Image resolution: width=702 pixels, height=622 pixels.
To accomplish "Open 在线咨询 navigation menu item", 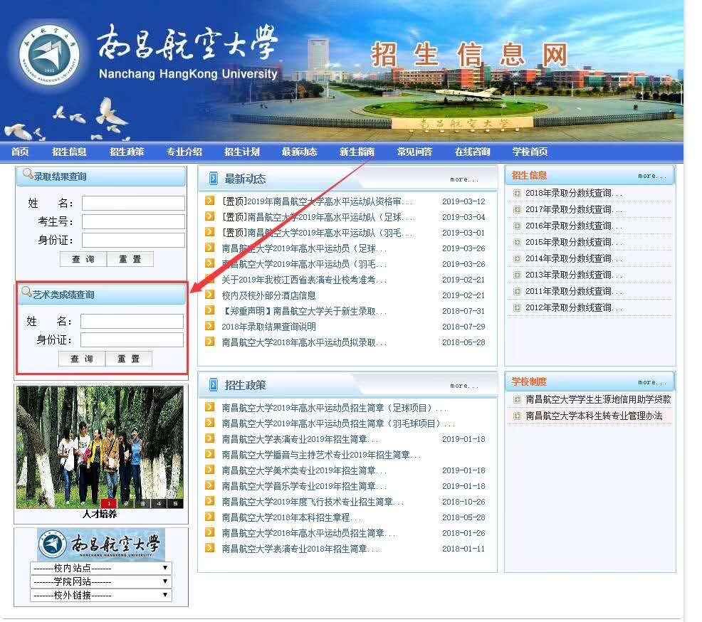I will click(x=472, y=152).
